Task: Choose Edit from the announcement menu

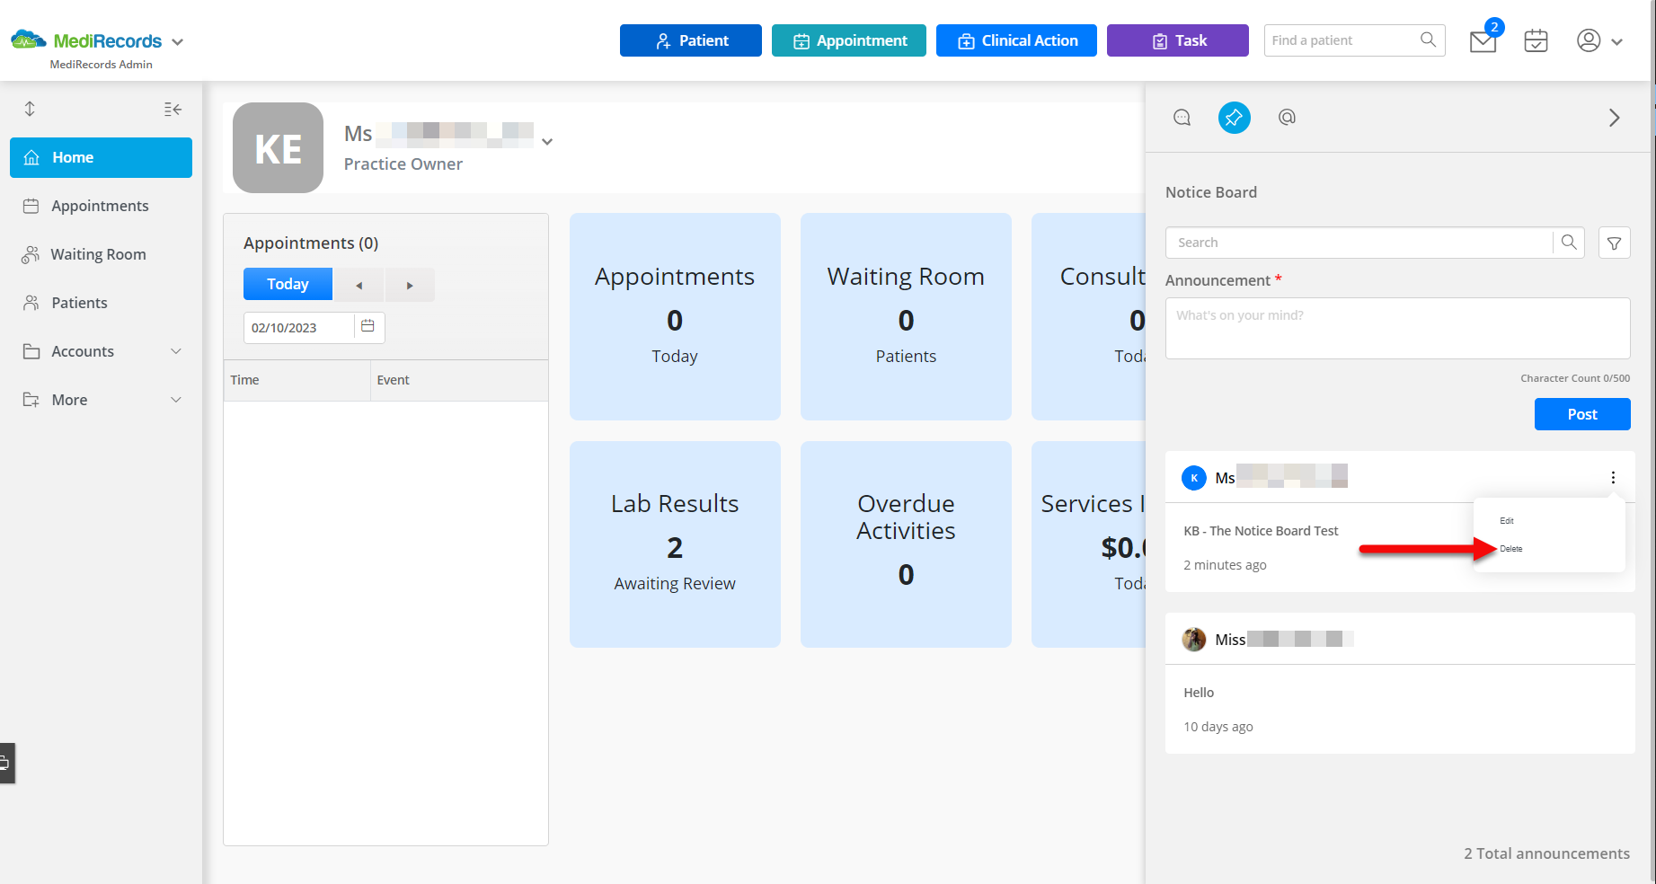Action: click(x=1507, y=521)
